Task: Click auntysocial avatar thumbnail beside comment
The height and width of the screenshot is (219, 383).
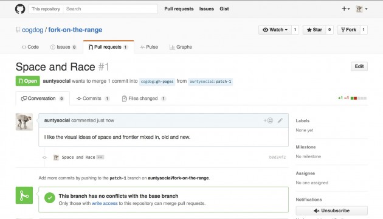Action: [24, 122]
